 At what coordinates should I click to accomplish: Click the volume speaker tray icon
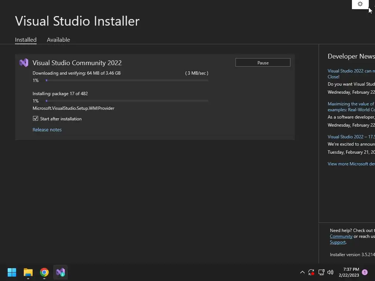pos(330,272)
